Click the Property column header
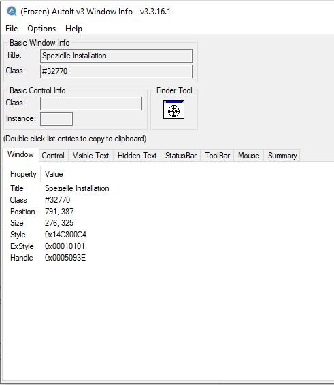 coord(23,174)
